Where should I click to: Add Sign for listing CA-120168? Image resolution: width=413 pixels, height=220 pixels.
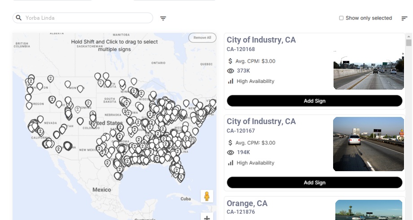[x=314, y=101]
